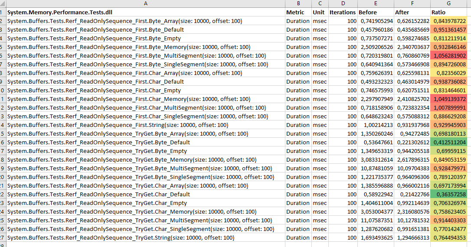Select column A header
Screen dimensions: 471x247
point(146,3)
